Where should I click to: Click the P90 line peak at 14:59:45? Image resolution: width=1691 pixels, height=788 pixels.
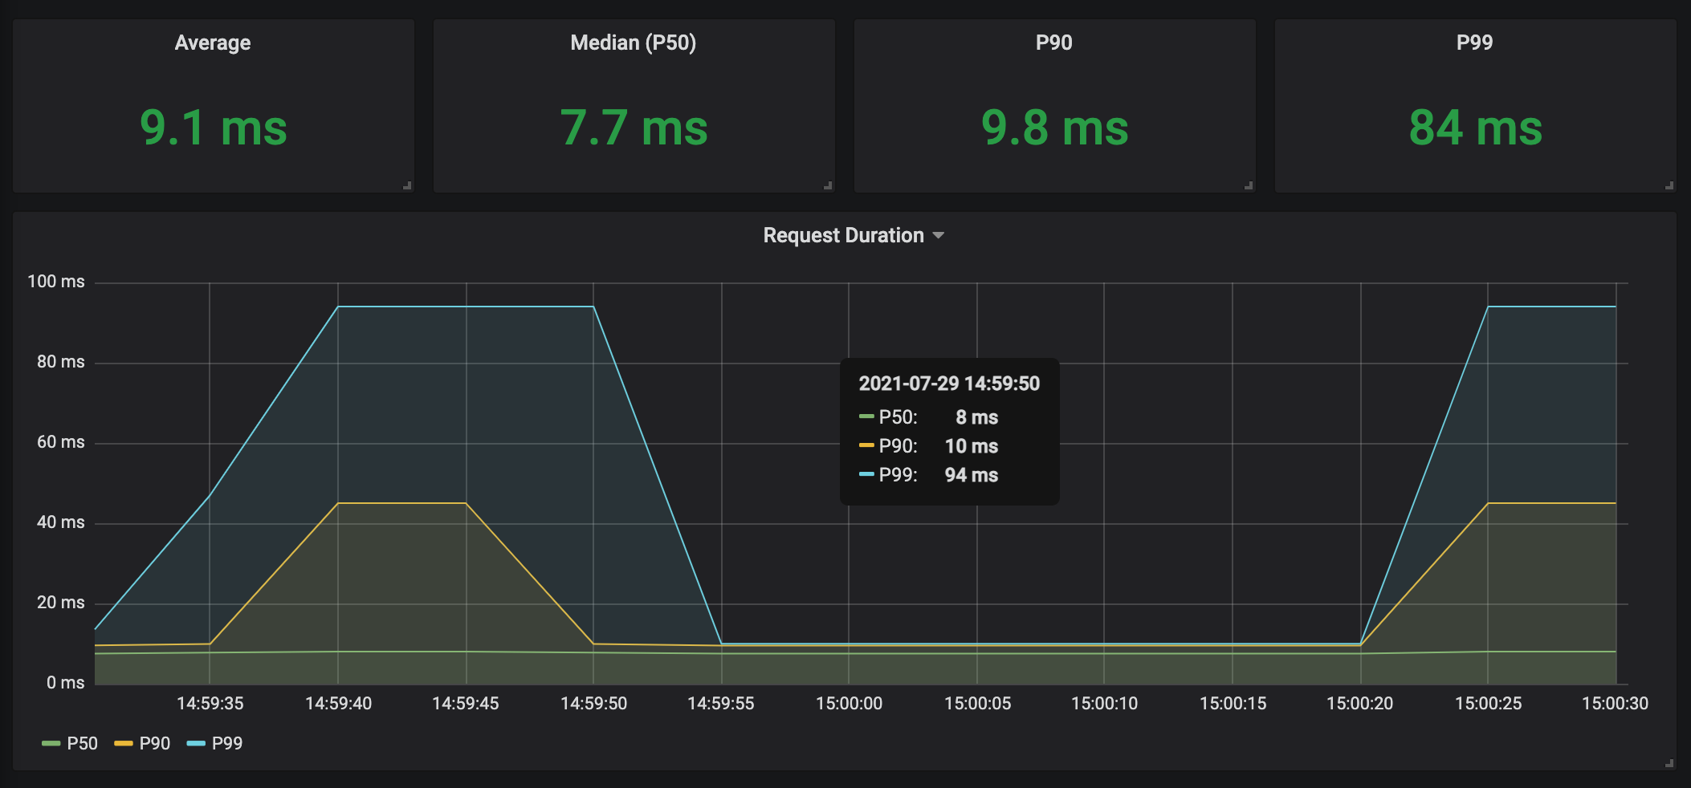(466, 503)
